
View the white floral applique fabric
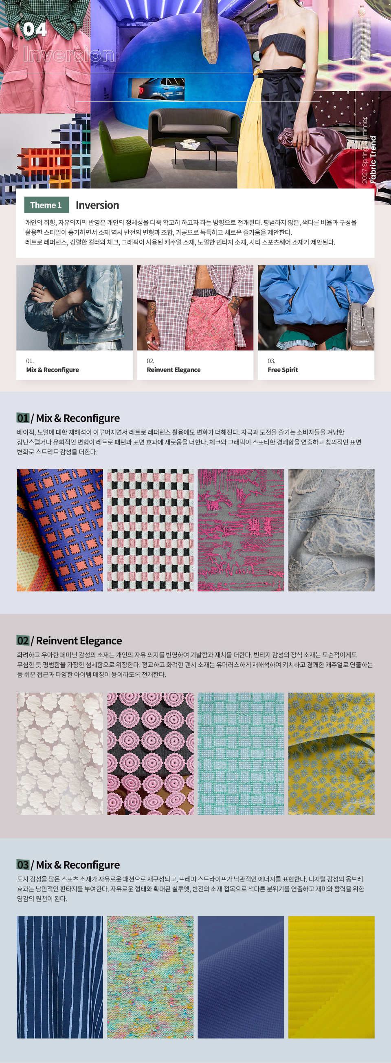pyautogui.click(x=60, y=754)
